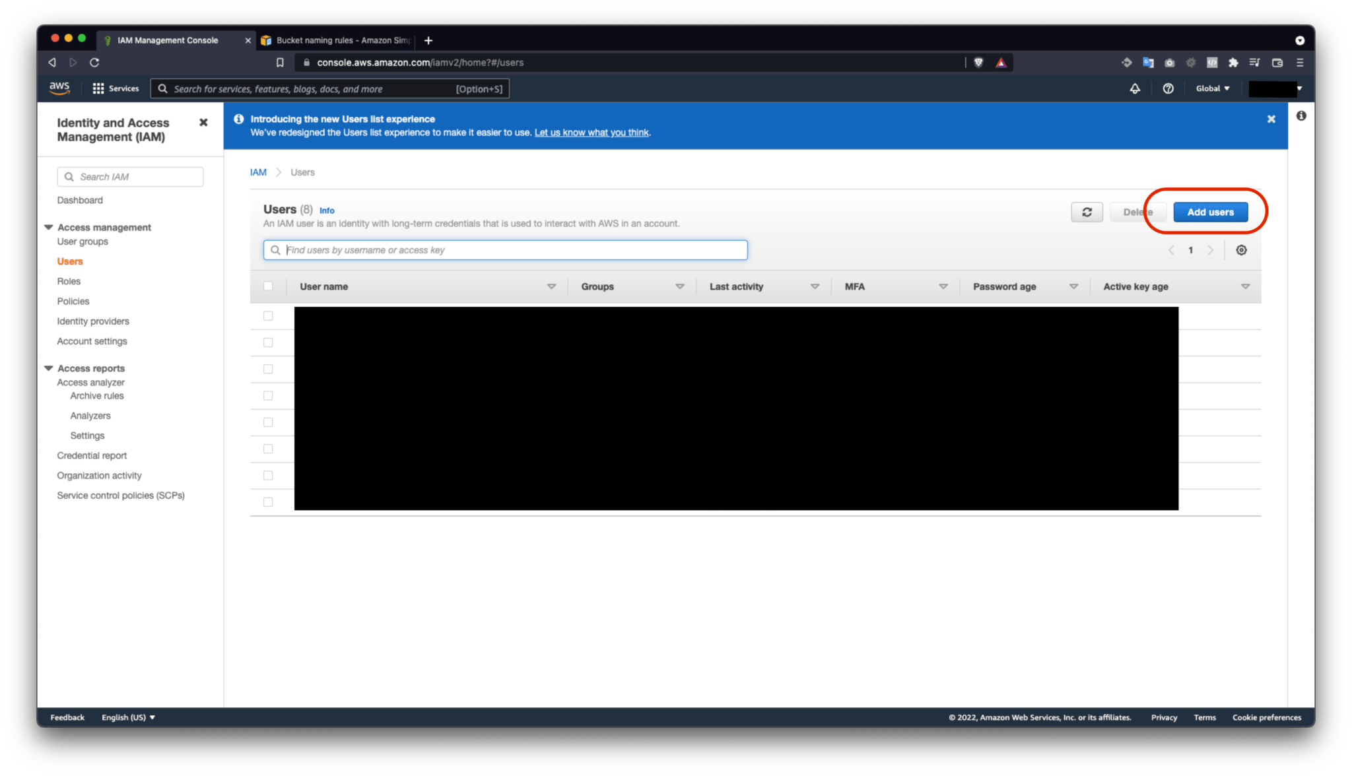The height and width of the screenshot is (776, 1352).
Task: Select Roles in the IAM sidebar
Action: point(69,281)
